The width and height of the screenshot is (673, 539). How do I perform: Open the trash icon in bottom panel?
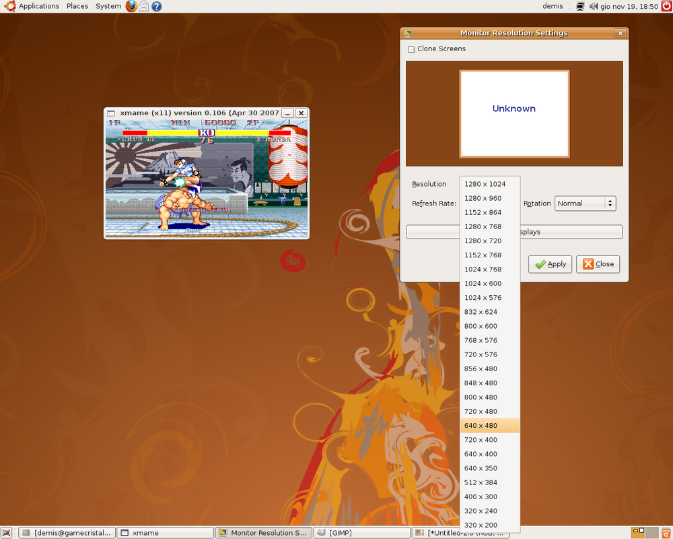pyautogui.click(x=666, y=532)
